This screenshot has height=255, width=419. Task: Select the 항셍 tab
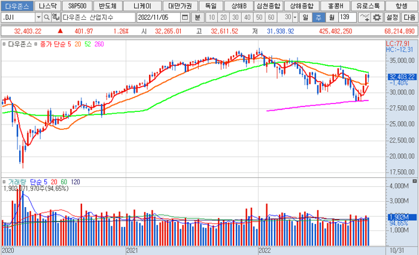(x=402, y=6)
